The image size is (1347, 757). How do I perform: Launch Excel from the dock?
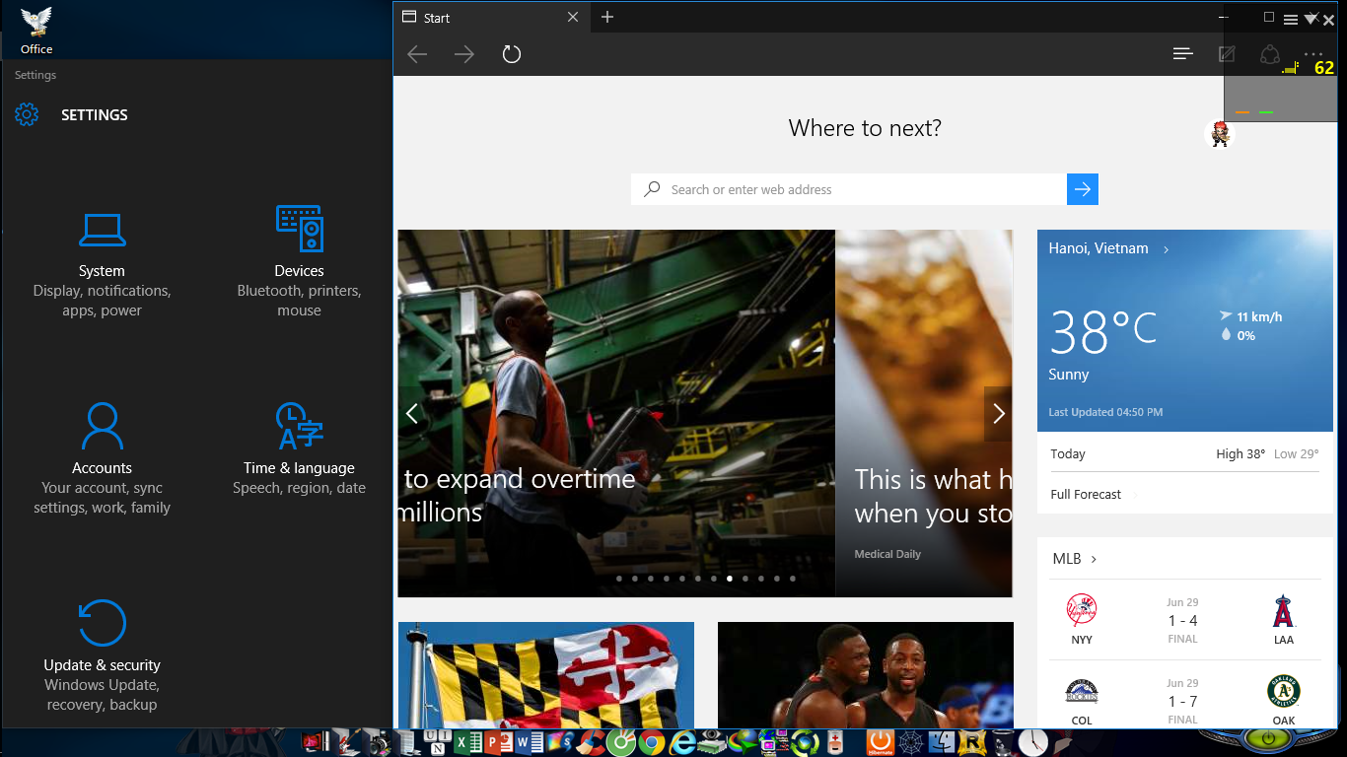pos(468,742)
